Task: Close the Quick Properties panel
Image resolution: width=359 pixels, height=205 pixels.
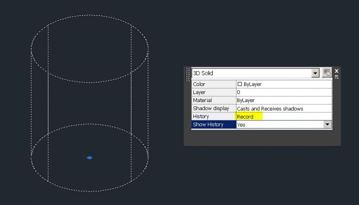Action: pyautogui.click(x=336, y=71)
